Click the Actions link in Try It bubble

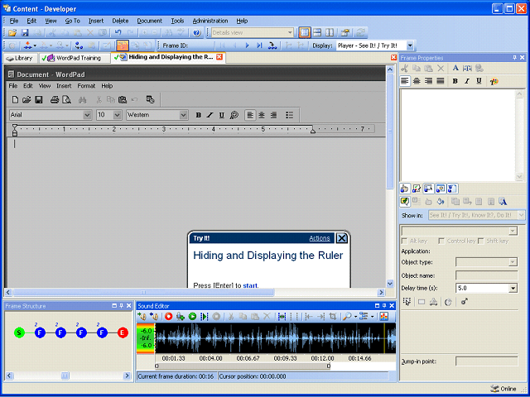pos(320,238)
